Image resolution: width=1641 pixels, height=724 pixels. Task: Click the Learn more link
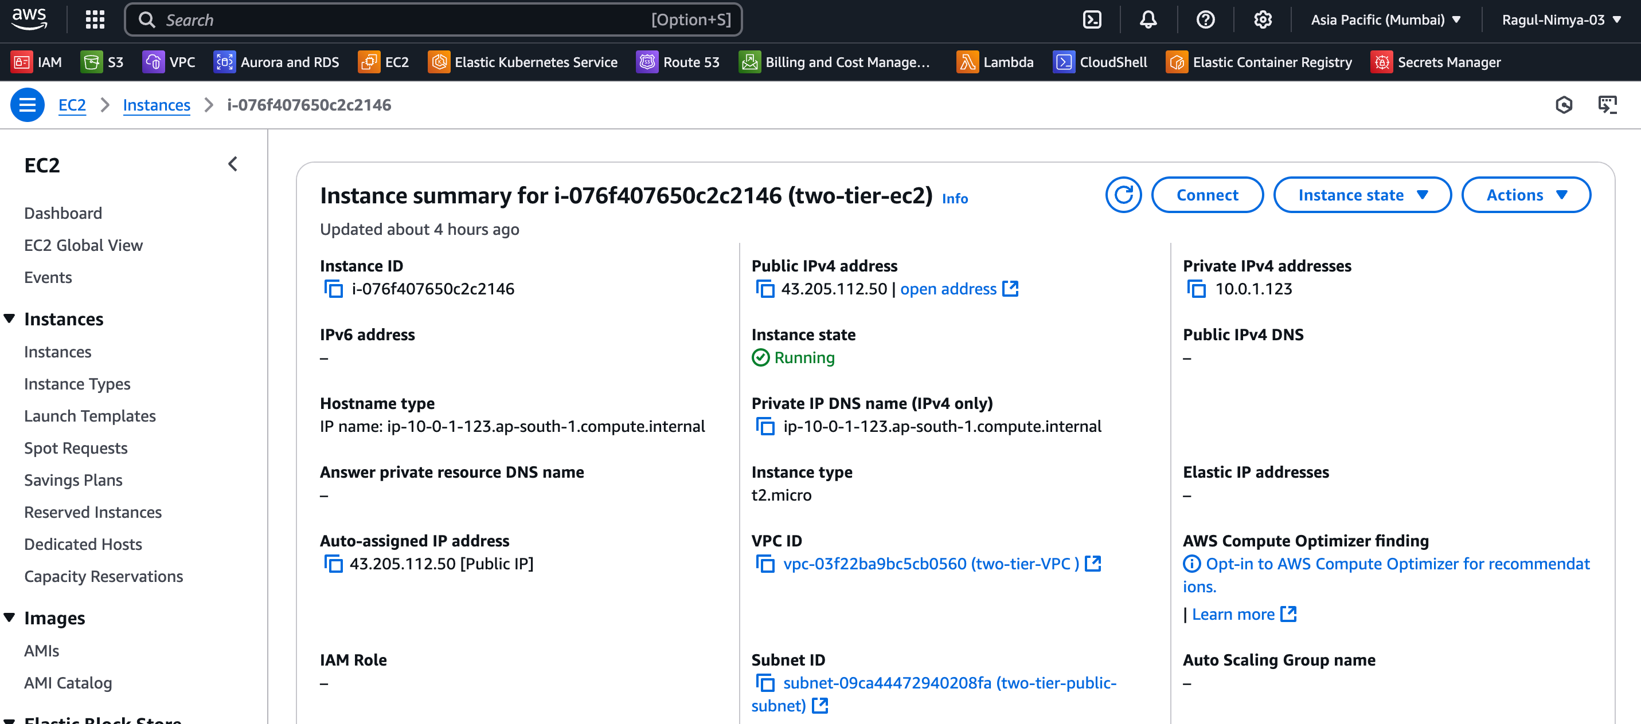[1244, 614]
